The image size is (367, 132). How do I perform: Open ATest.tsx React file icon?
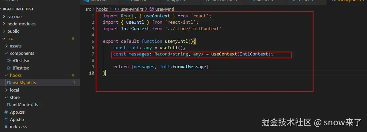tap(9, 60)
